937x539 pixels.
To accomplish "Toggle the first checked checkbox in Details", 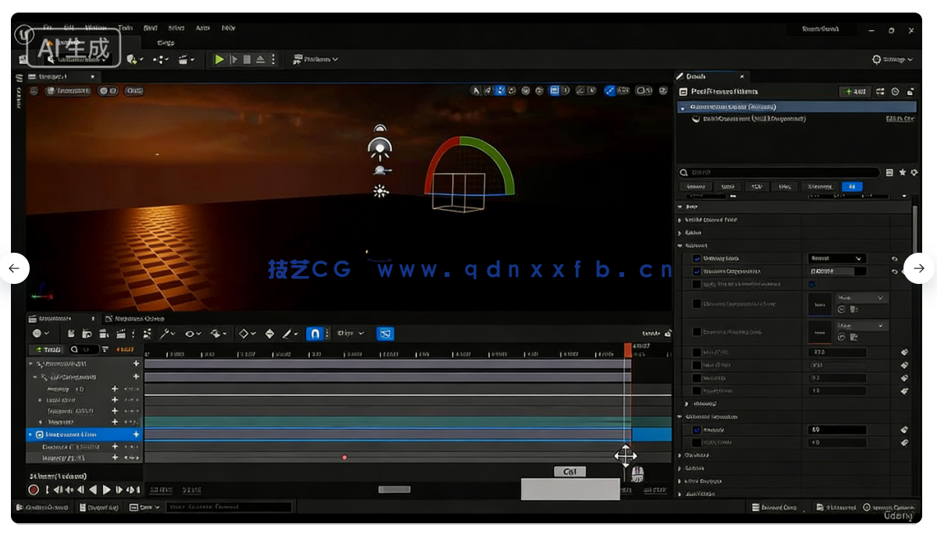I will tap(697, 258).
